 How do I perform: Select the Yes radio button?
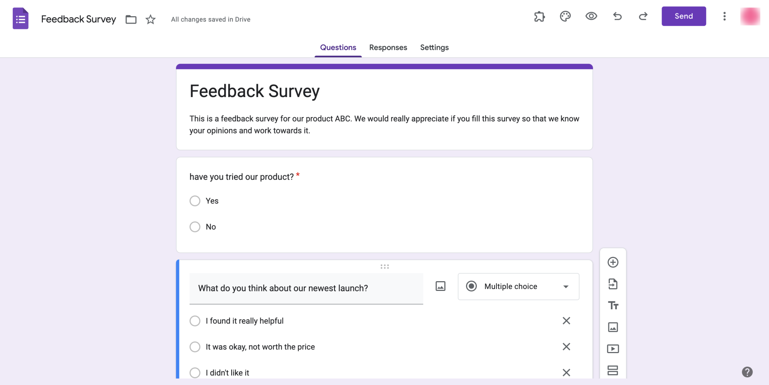(195, 201)
